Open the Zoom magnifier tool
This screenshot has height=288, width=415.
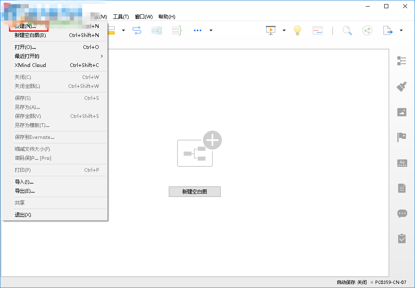tap(347, 30)
